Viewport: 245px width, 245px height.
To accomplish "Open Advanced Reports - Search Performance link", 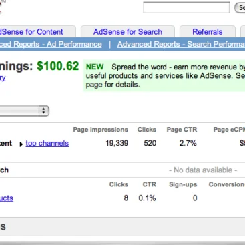I will [181, 44].
